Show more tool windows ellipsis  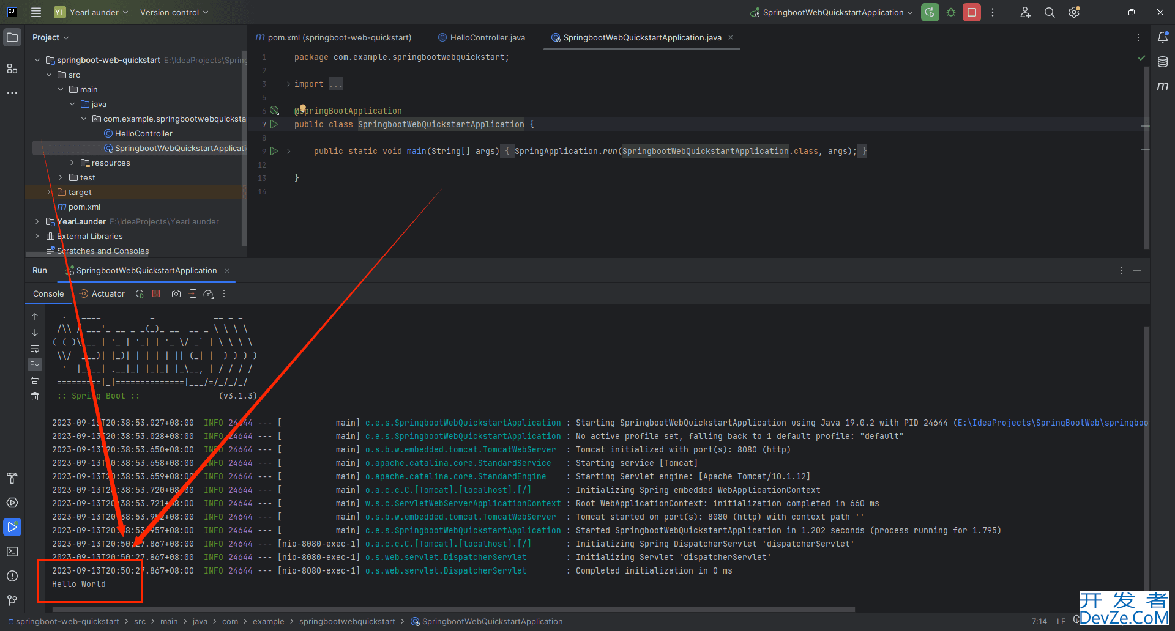coord(12,93)
